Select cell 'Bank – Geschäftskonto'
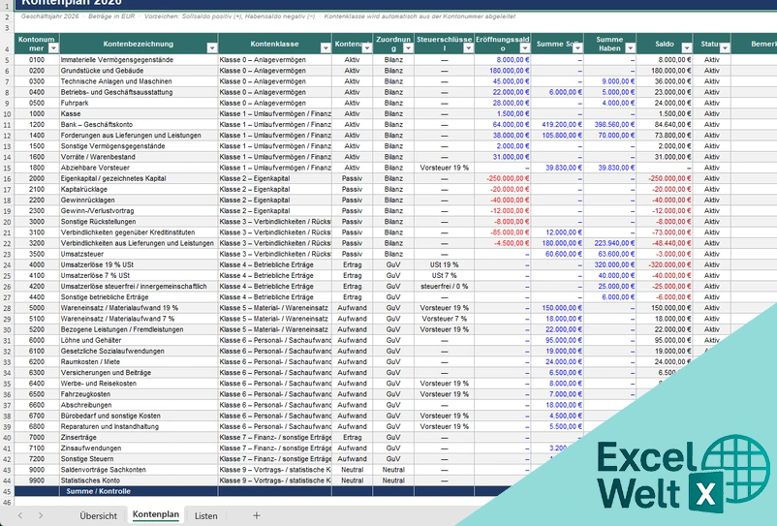777x526 pixels. (139, 124)
